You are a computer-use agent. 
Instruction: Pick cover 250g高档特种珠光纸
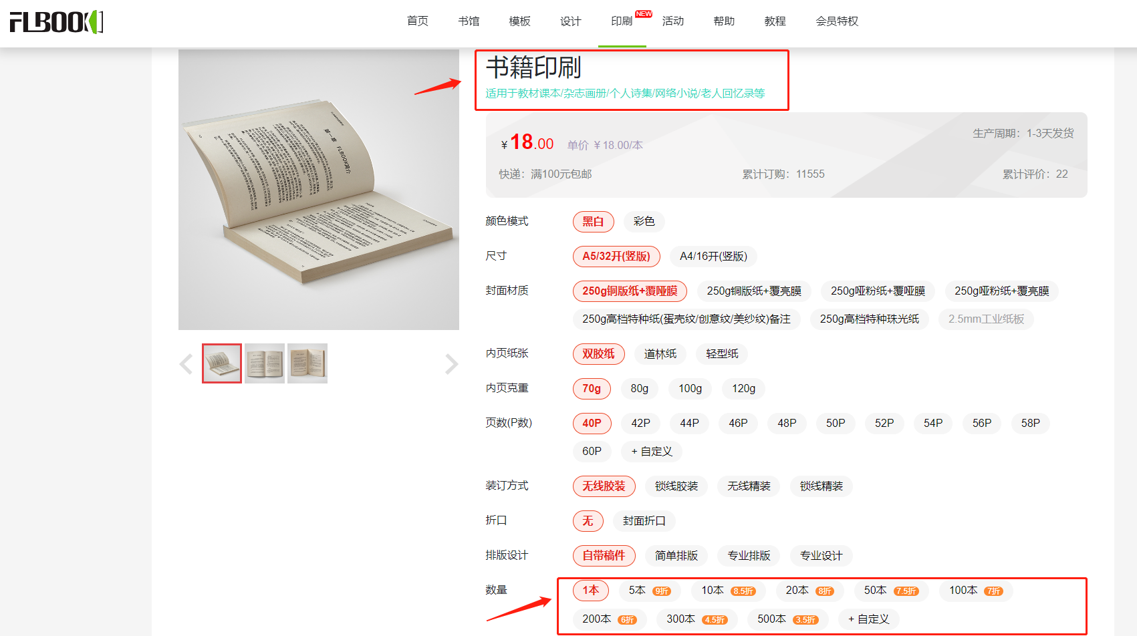[x=870, y=319]
